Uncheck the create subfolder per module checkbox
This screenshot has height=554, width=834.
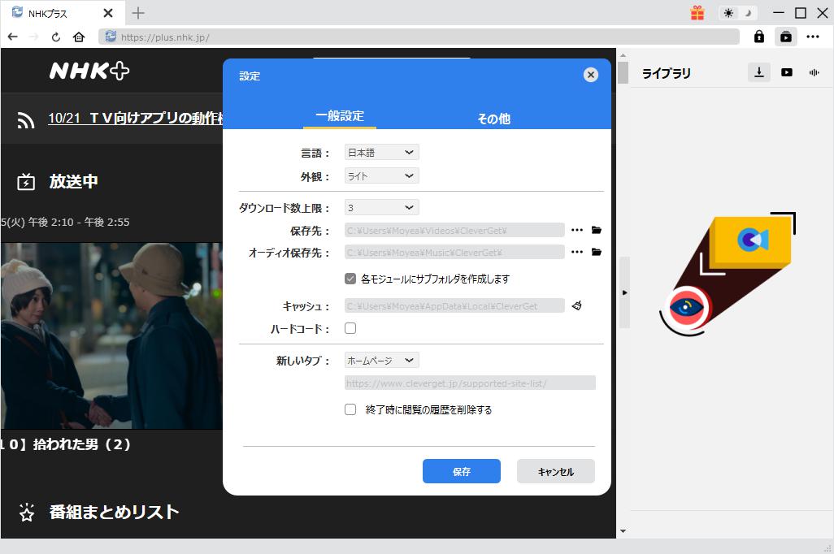point(350,279)
